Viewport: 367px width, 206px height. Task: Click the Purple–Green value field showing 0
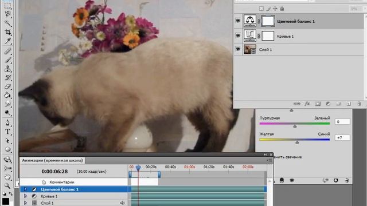(x=342, y=122)
